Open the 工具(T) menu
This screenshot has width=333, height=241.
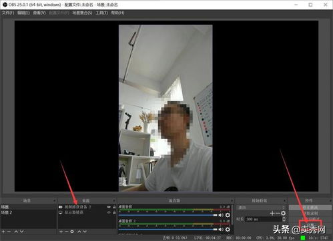point(101,13)
